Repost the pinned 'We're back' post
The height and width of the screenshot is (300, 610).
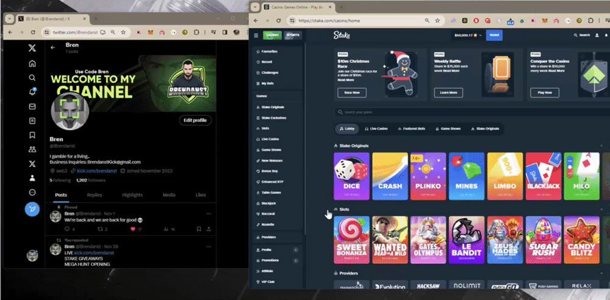[x=99, y=229]
